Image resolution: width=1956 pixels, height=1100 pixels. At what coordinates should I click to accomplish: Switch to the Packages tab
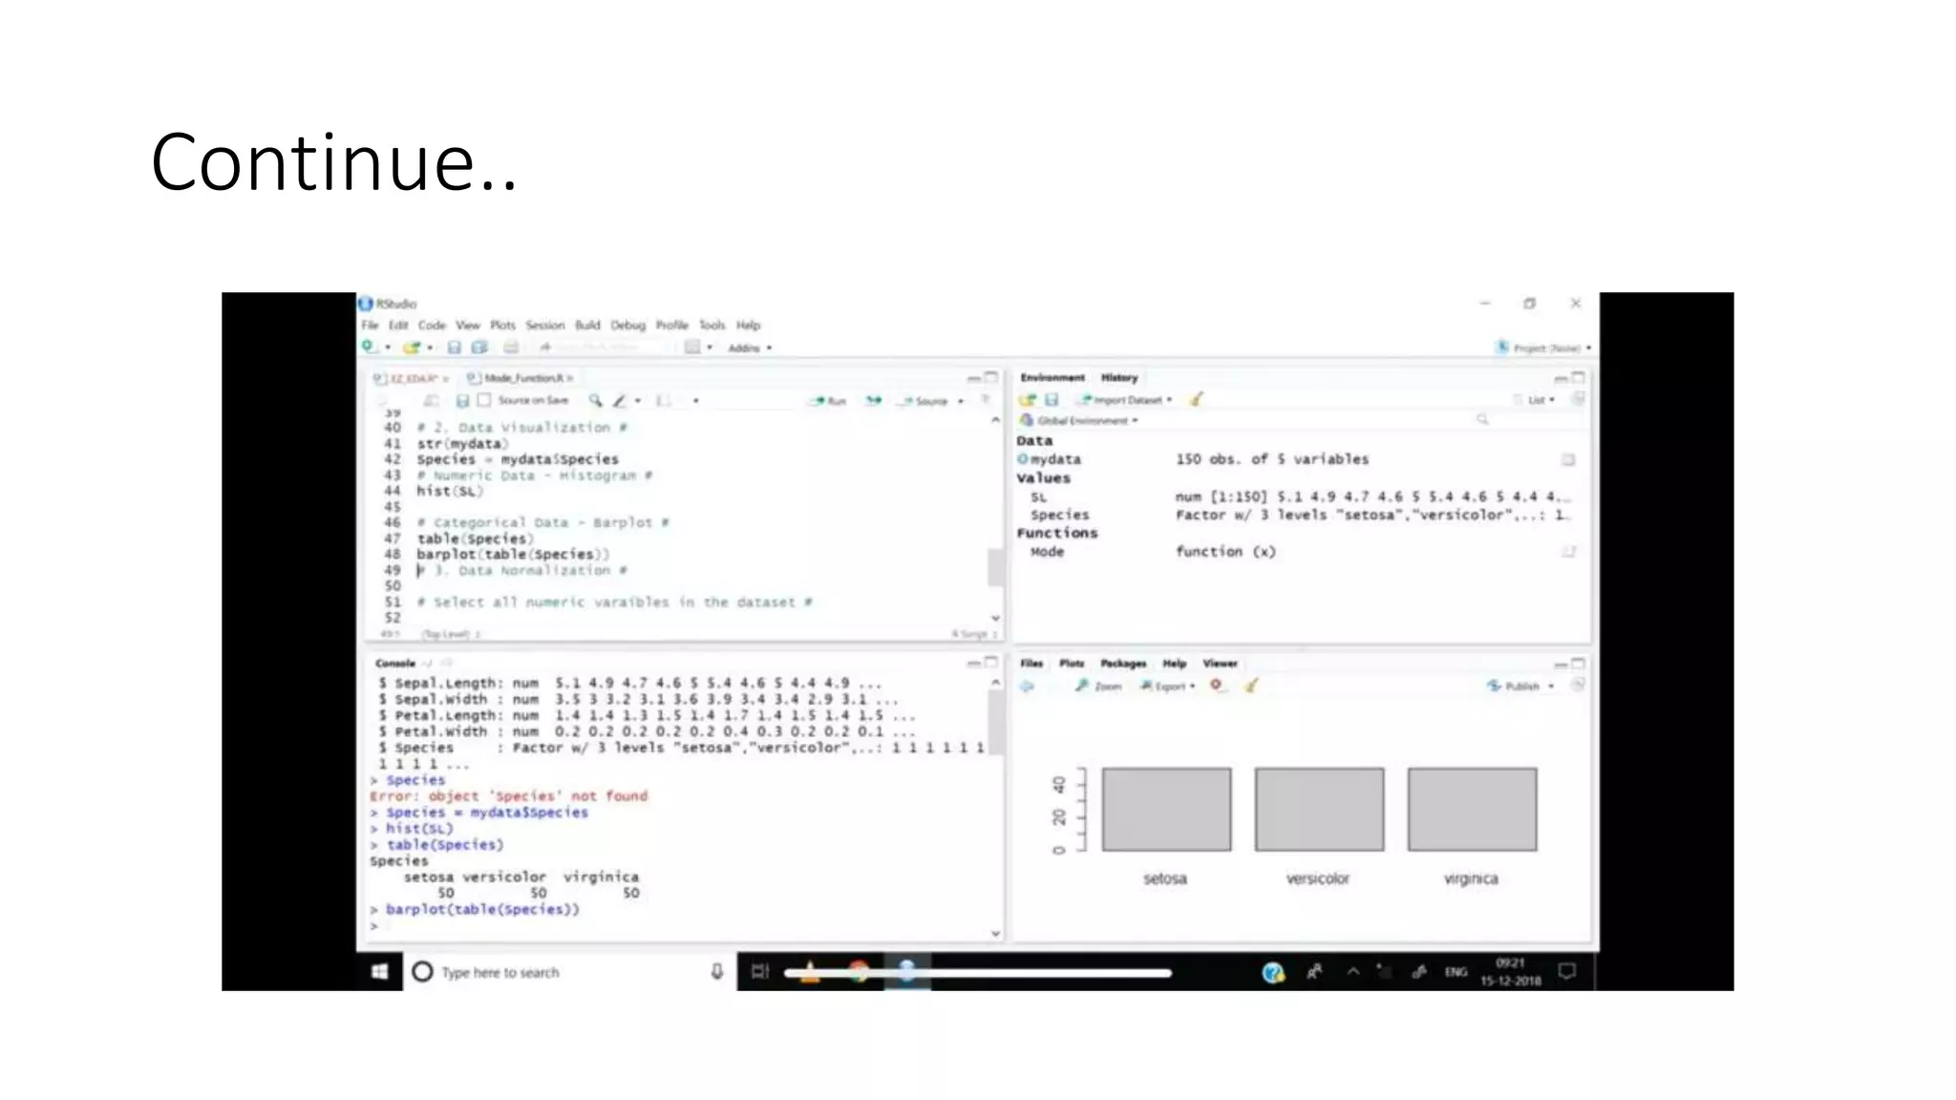(1122, 663)
